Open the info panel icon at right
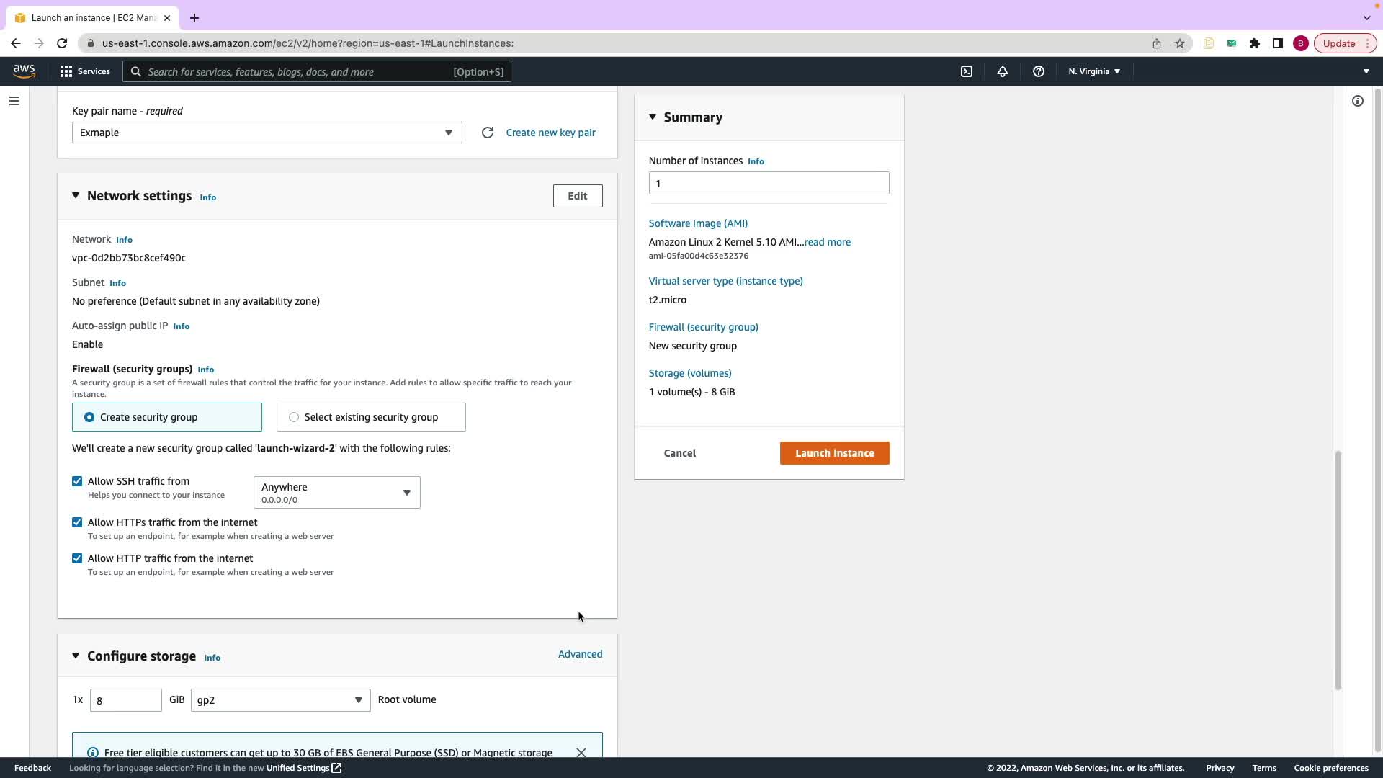Screen dimensions: 1383x778 (1357, 101)
